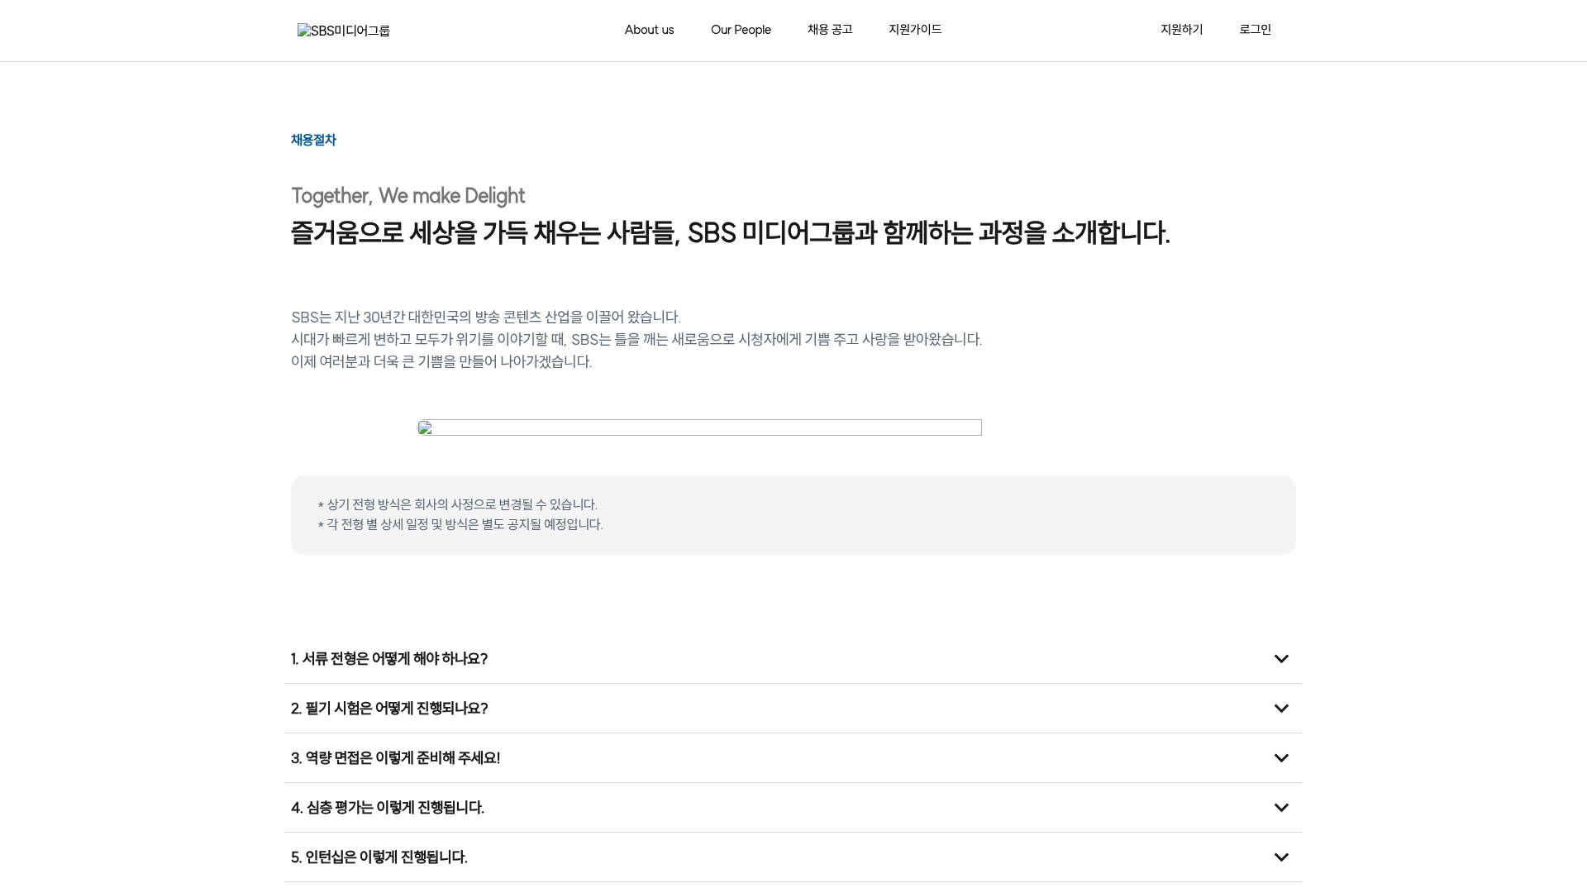This screenshot has height=893, width=1587.
Task: Open the Our People menu
Action: click(741, 30)
